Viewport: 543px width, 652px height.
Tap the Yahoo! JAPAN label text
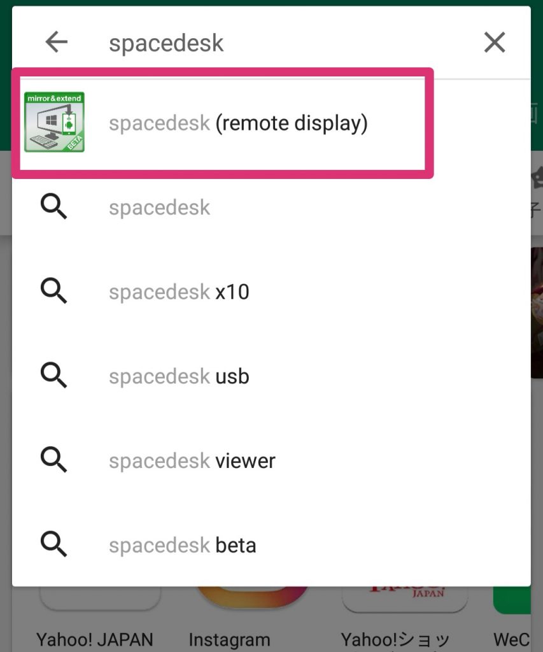click(95, 639)
